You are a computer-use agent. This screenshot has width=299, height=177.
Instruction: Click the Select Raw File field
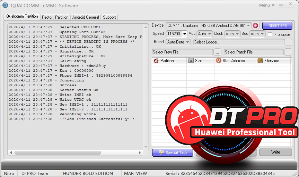tap(182, 52)
